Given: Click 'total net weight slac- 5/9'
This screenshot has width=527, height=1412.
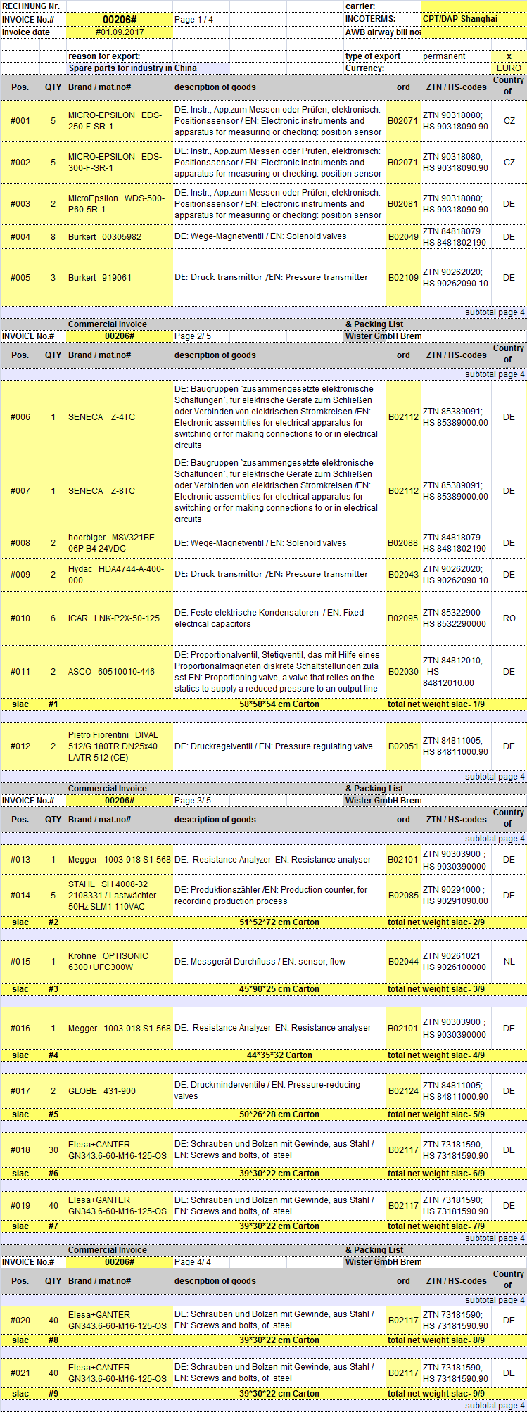Looking at the screenshot, I should click(x=436, y=1114).
